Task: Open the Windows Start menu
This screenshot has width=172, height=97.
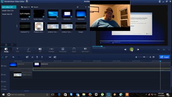Action: pos(3,95)
